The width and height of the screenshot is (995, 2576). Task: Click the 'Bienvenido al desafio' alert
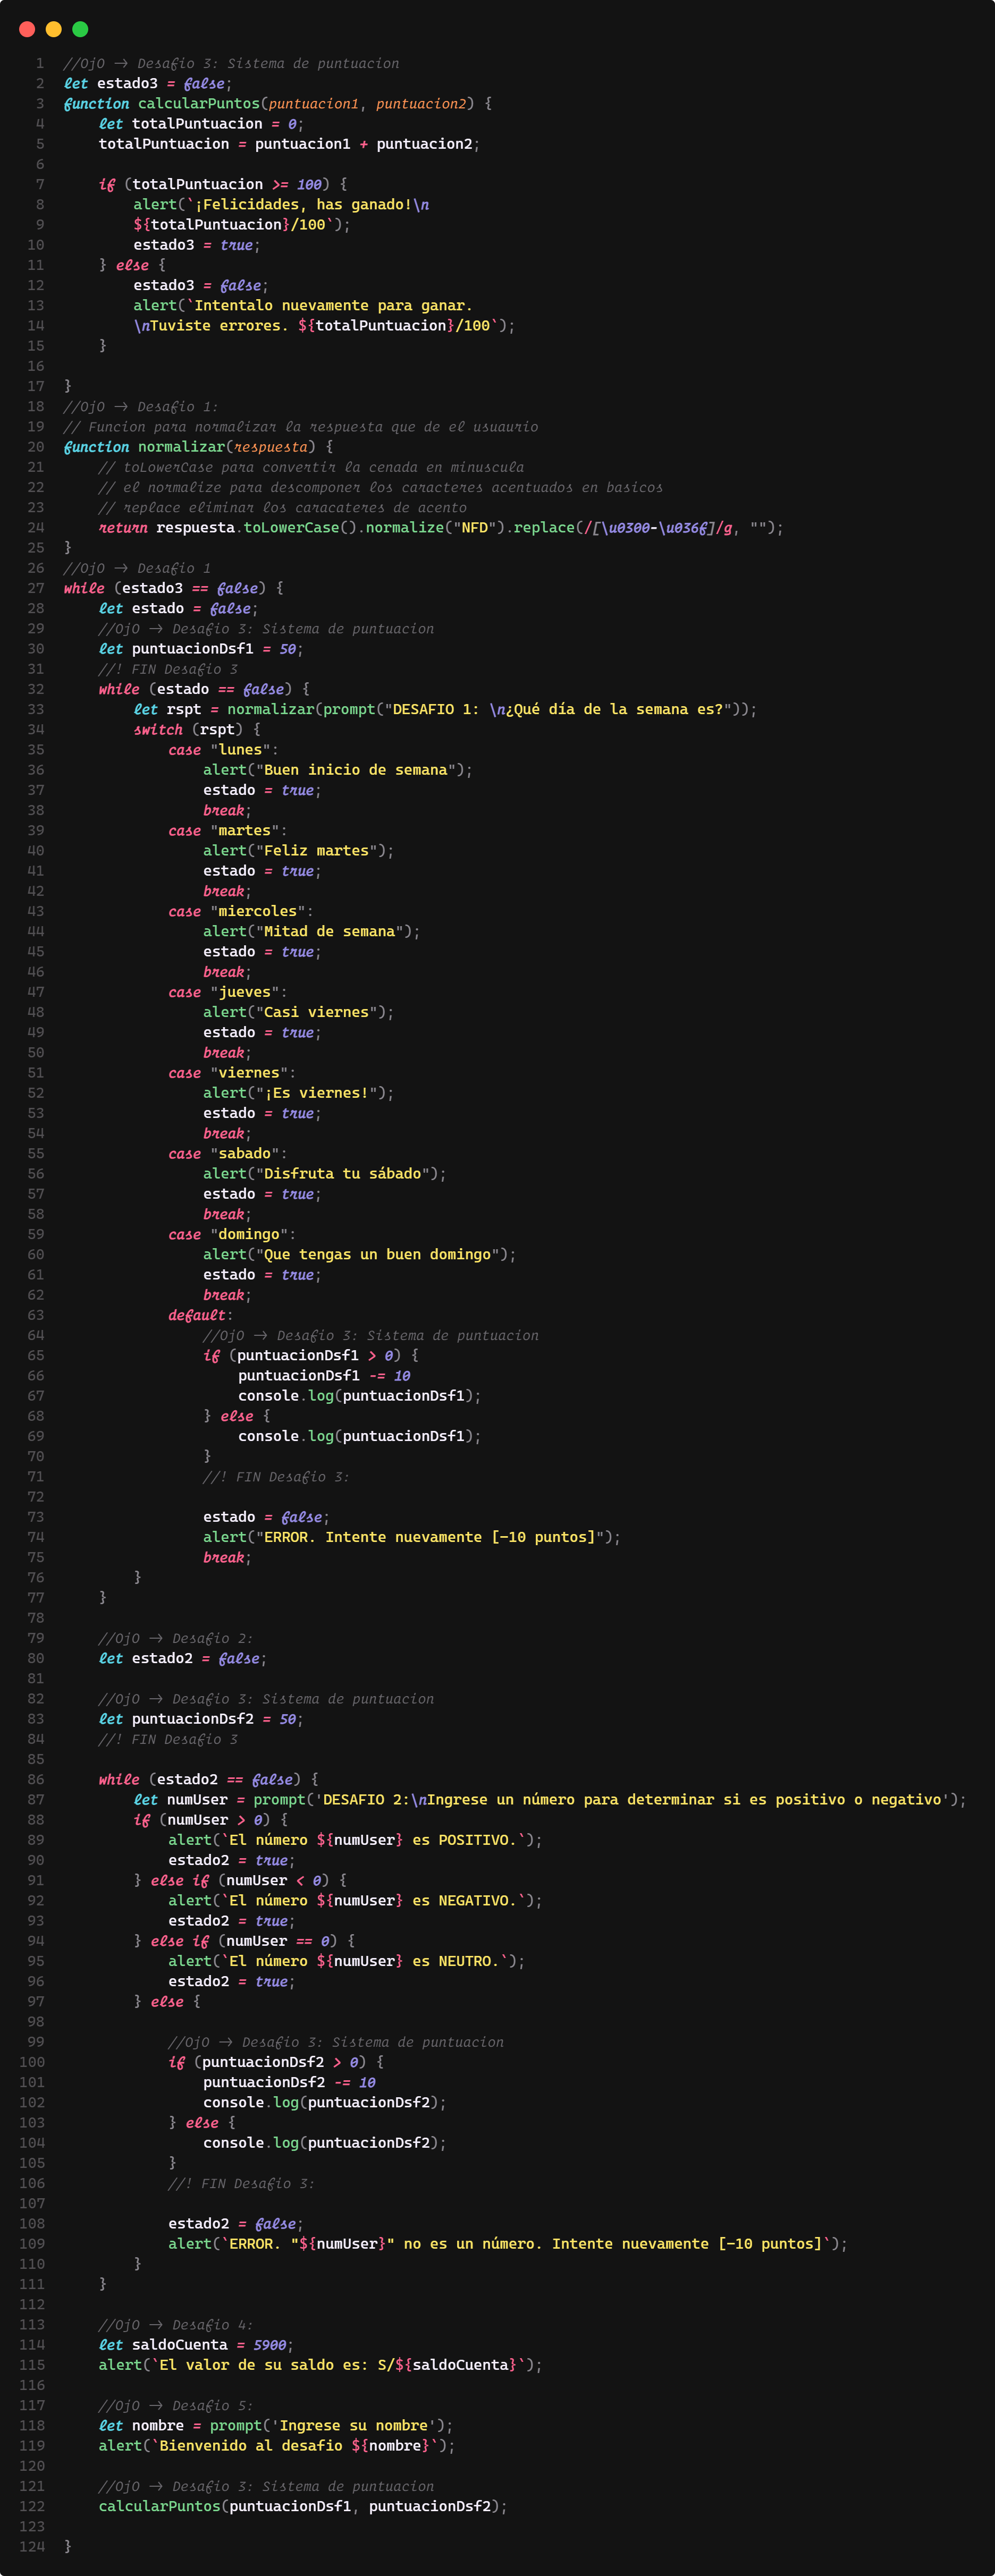click(x=277, y=2446)
